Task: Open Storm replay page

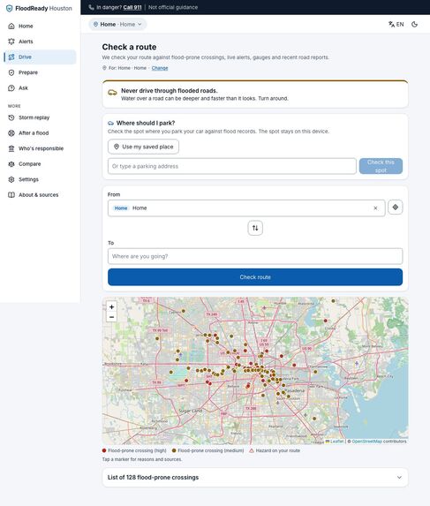Action: (x=40, y=117)
